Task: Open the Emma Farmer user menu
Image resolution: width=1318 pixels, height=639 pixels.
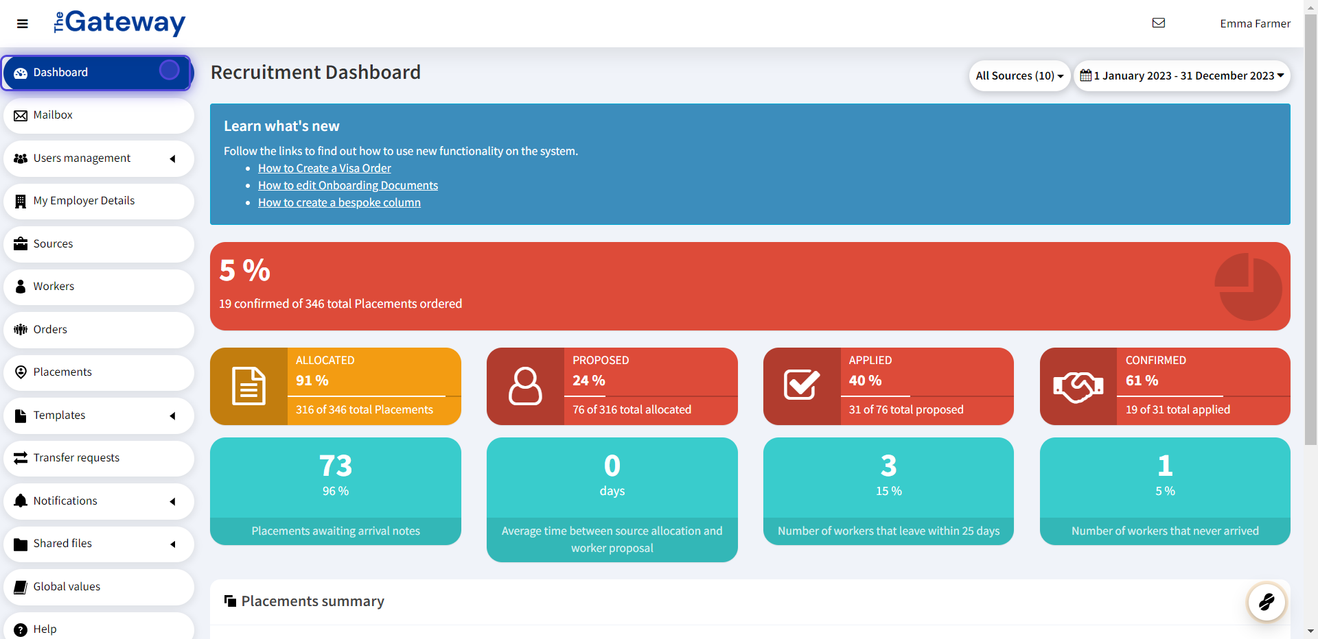Action: tap(1255, 23)
